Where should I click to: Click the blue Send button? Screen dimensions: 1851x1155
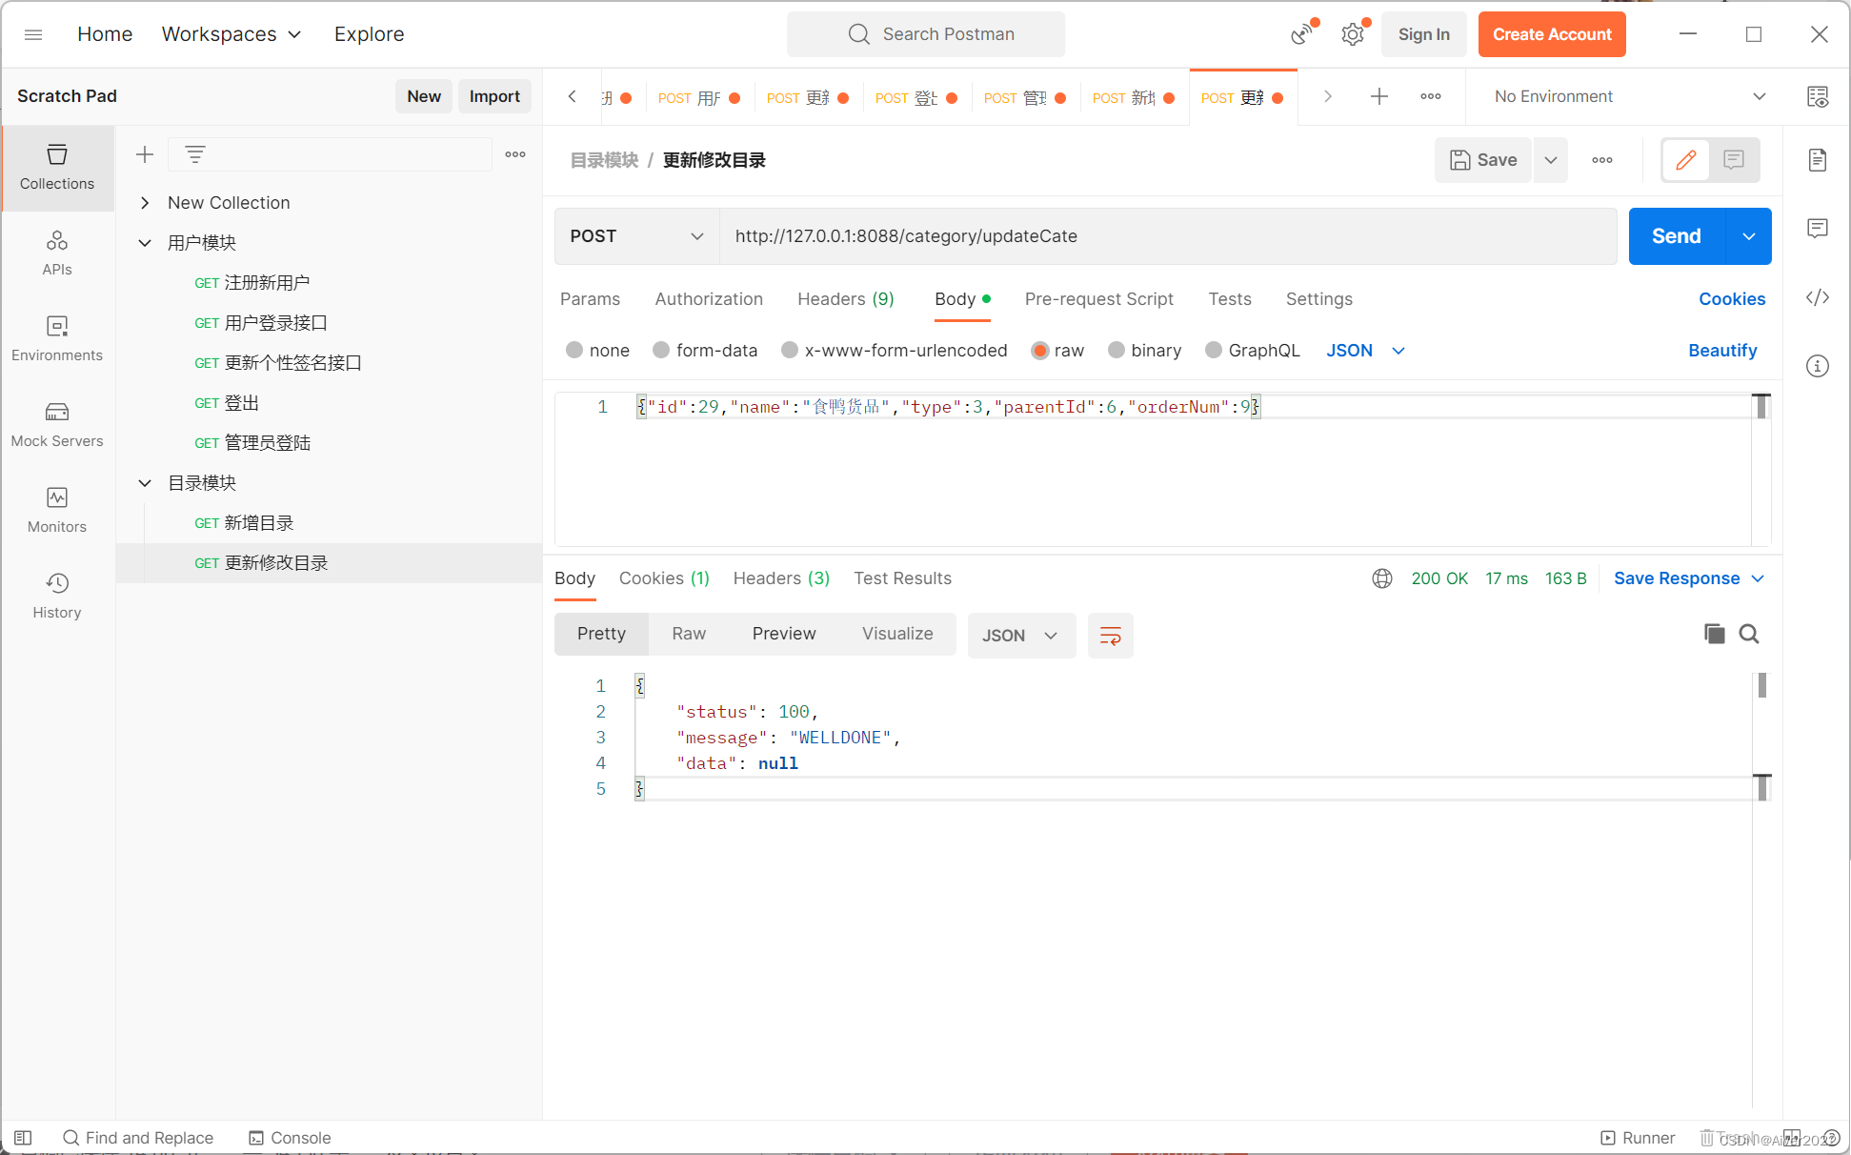pos(1676,236)
